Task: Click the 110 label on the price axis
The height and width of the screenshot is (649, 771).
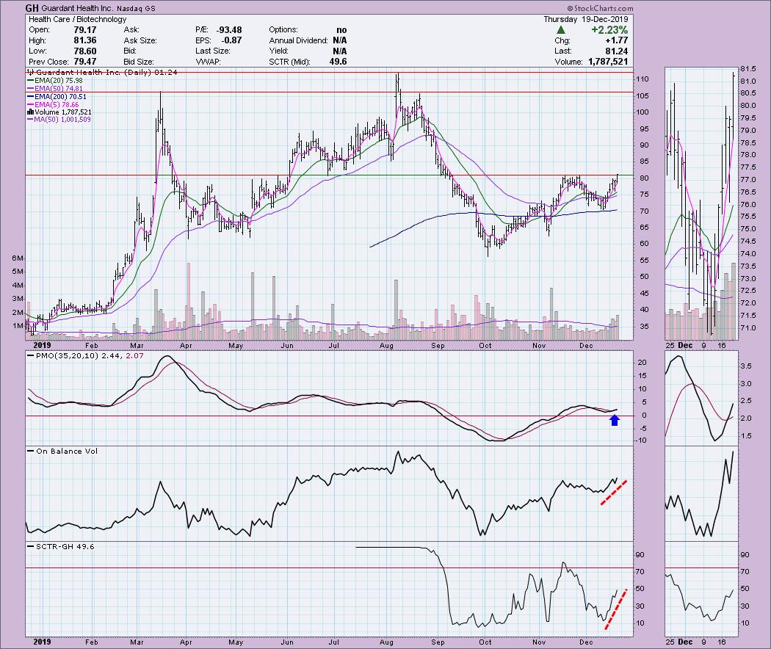Action: point(642,79)
